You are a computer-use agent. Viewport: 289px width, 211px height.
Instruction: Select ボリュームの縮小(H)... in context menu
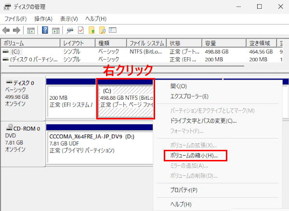(x=194, y=156)
